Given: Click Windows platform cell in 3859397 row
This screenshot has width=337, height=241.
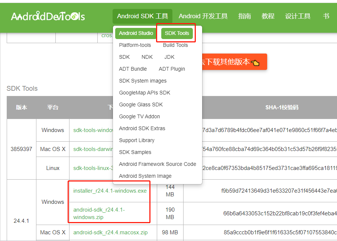Looking at the screenshot, I should tap(53, 130).
